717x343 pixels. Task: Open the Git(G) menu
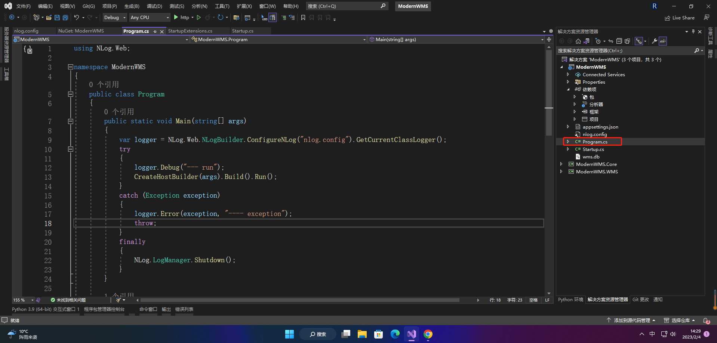(x=89, y=6)
